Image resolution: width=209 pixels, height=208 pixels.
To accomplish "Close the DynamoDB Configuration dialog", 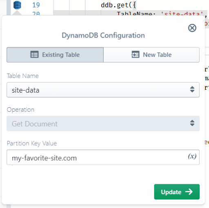I will tap(192, 28).
